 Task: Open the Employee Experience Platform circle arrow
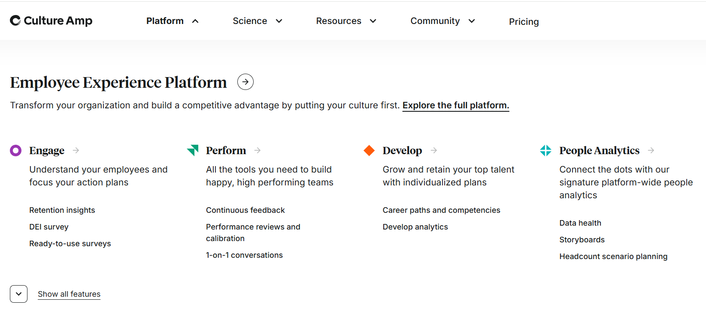tap(245, 82)
